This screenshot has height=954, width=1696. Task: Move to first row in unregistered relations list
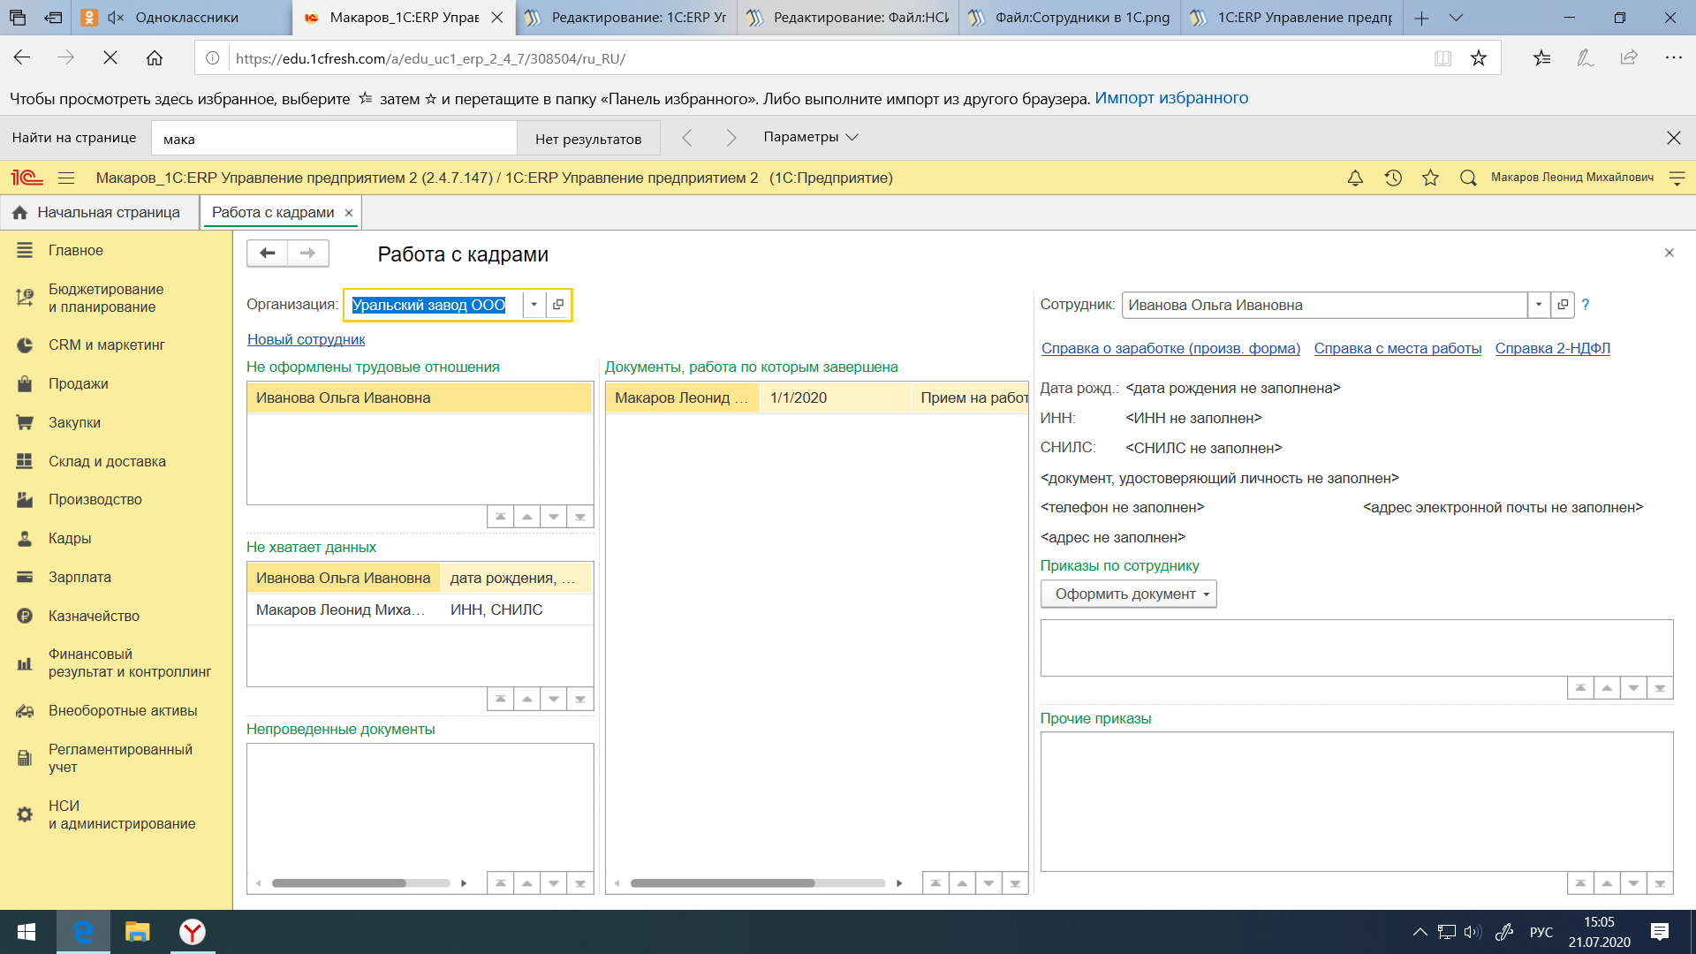point(500,517)
